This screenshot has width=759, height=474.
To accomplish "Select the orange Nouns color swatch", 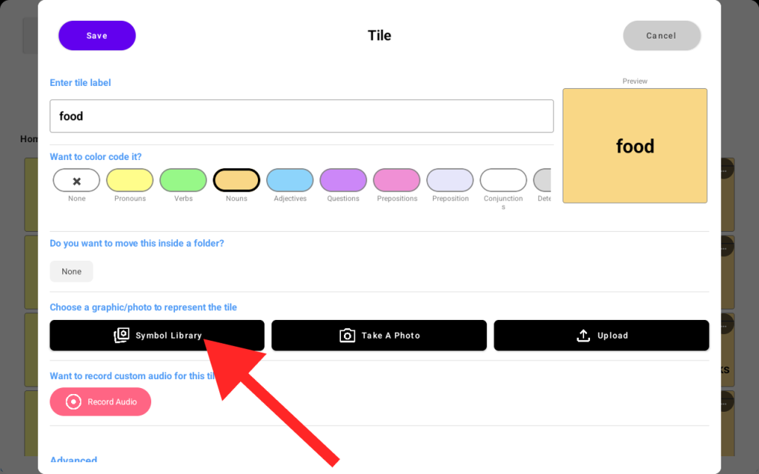I will pos(236,180).
